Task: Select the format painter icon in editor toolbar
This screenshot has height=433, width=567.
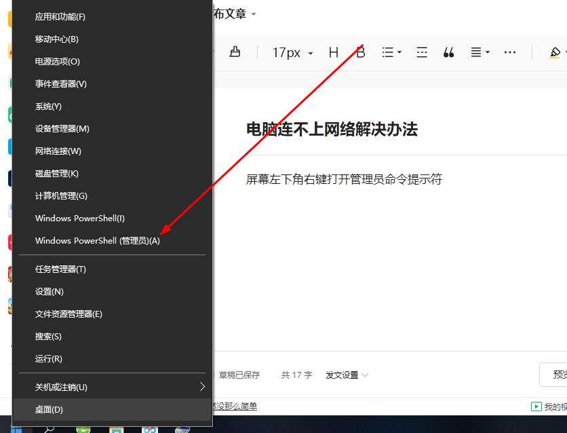Action: [233, 52]
